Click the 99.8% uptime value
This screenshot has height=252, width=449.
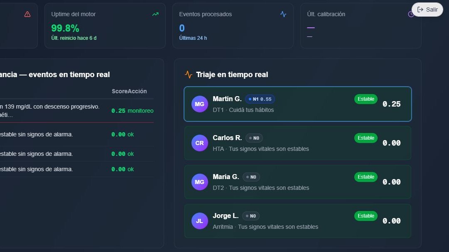tap(65, 28)
